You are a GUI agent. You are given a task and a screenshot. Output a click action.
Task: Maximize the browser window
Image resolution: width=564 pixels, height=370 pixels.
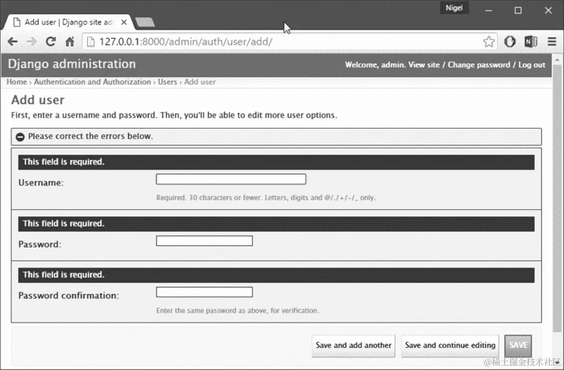pos(518,11)
